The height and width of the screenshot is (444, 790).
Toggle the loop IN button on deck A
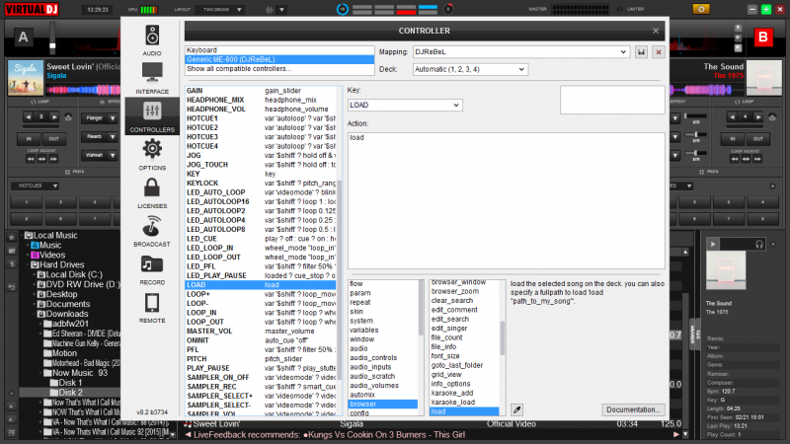click(x=29, y=139)
